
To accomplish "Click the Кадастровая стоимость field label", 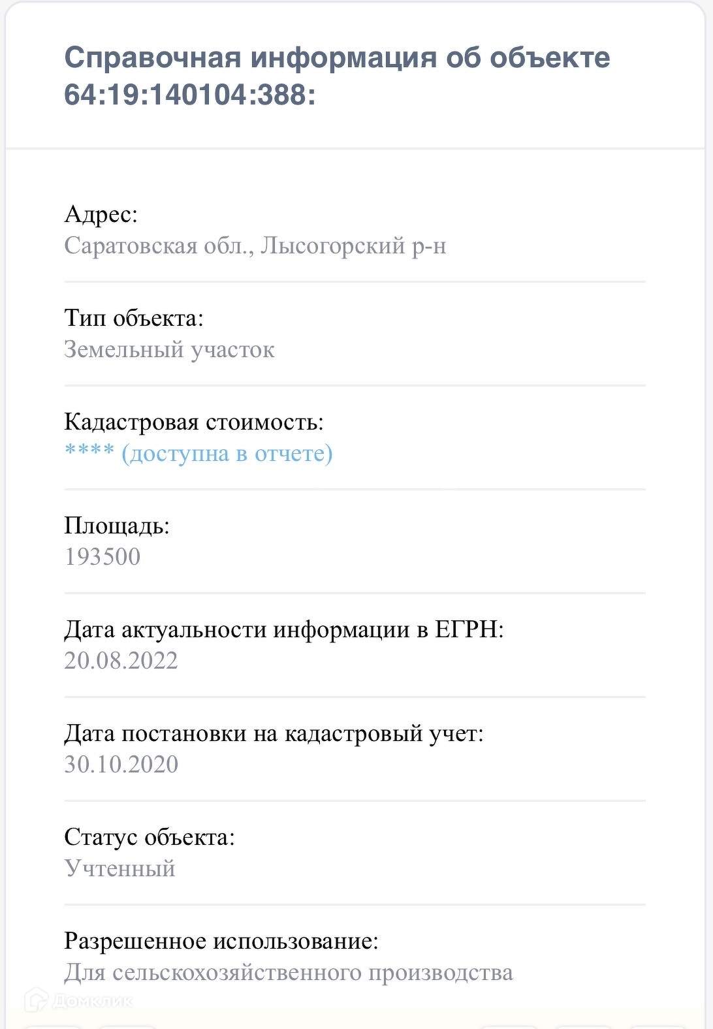I will tap(194, 422).
